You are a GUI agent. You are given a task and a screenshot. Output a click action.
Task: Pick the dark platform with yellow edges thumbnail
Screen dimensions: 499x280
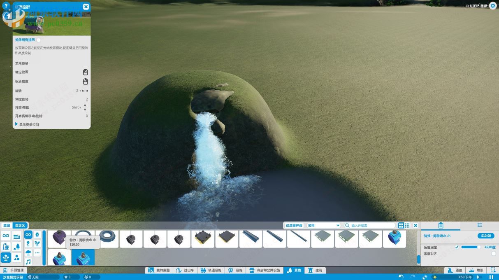pyautogui.click(x=203, y=239)
